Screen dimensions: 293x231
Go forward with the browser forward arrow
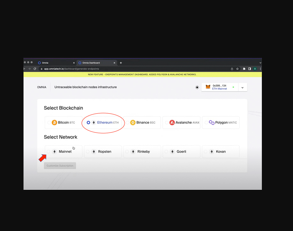[29, 69]
